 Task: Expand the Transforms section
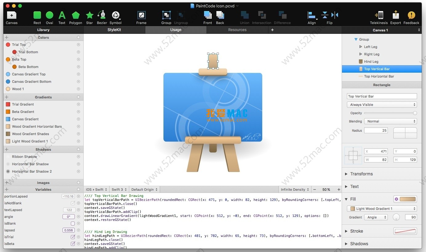pyautogui.click(x=347, y=174)
